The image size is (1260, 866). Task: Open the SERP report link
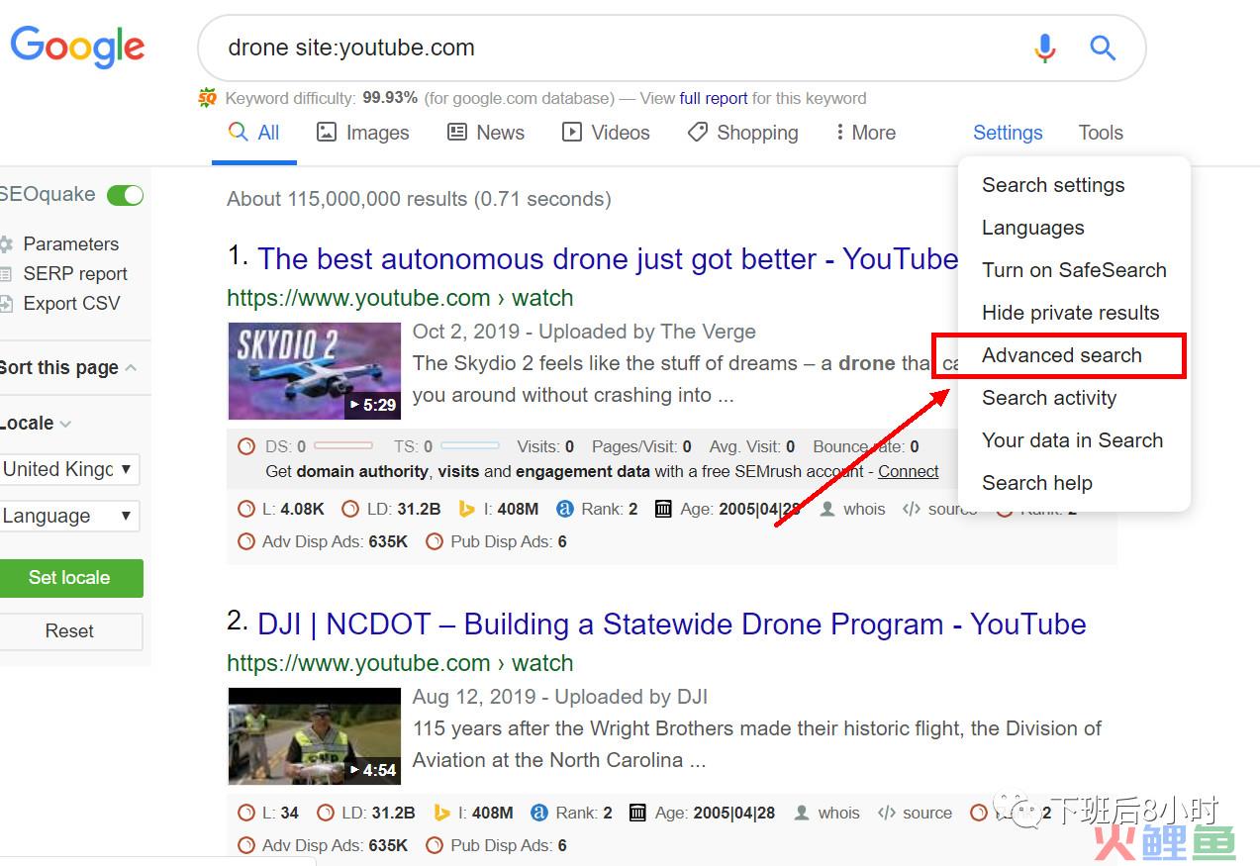point(75,274)
